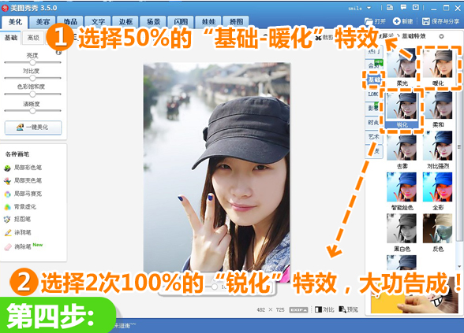
Task: Switch to the 美容 tab
Action: [43, 22]
